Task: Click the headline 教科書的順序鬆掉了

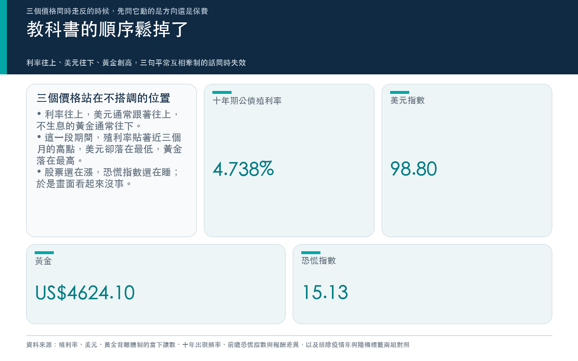Action: point(107,29)
